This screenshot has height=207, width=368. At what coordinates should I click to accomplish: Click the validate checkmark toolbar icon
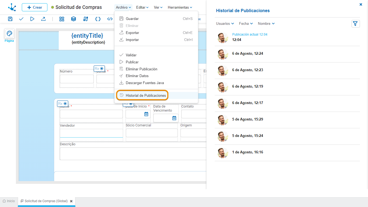(x=21, y=19)
